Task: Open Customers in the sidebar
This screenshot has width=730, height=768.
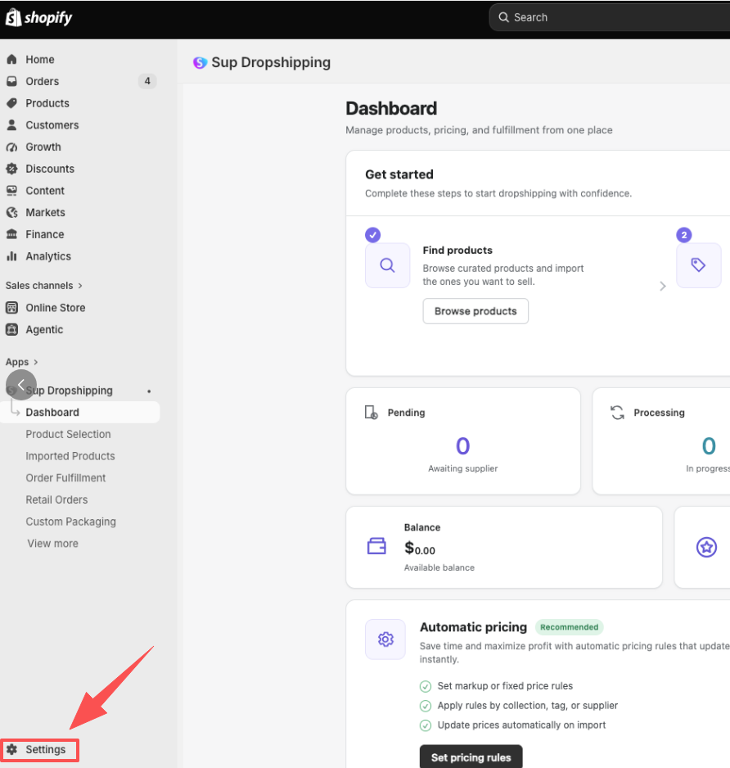Action: click(52, 125)
